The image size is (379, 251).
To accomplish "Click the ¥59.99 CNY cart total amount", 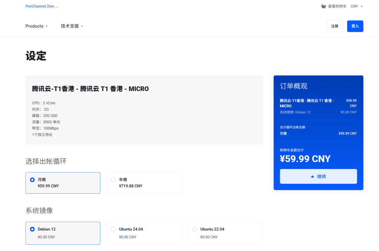I will pos(305,159).
